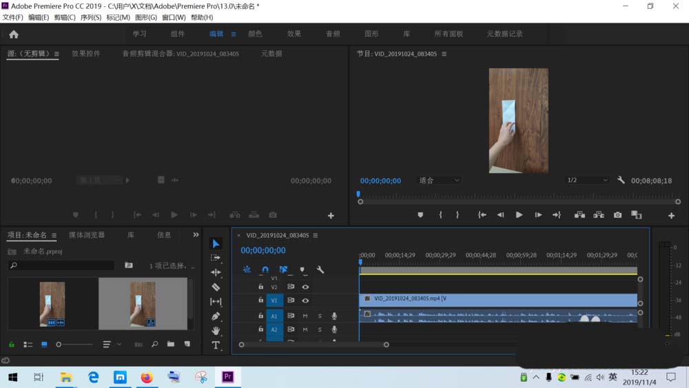Viewport: 689px width, 388px height.
Task: Switch to the 效果 workspace tab
Action: tap(294, 34)
